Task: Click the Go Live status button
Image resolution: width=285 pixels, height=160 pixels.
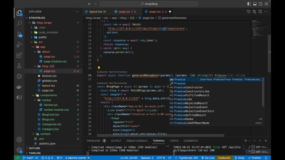Action: pos(208,158)
